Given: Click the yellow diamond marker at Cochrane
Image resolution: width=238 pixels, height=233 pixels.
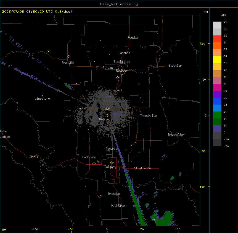Looking at the screenshot, I should coord(94,163).
